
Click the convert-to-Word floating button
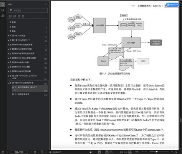click(172, 5)
